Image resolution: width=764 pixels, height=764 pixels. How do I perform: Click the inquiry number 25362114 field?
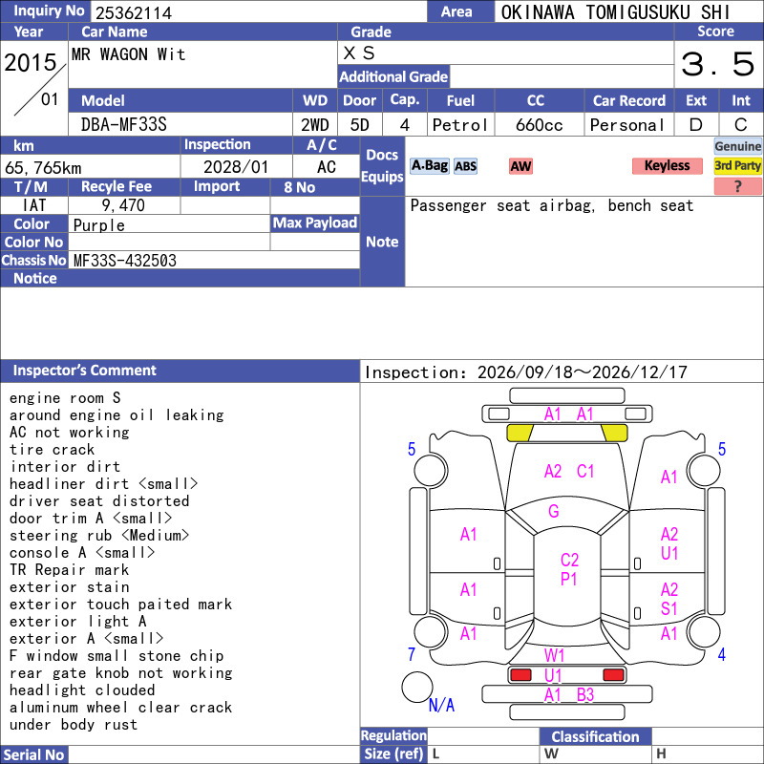pos(259,12)
